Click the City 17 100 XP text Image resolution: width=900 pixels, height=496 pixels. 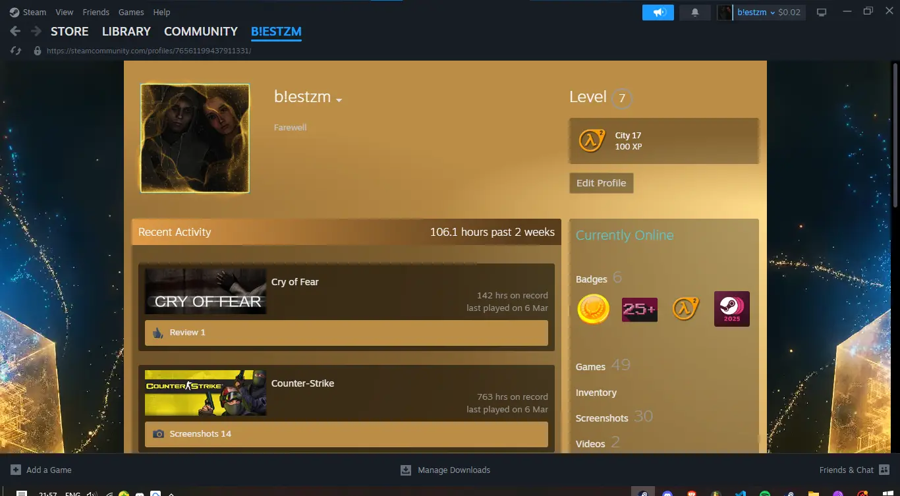pyautogui.click(x=629, y=141)
